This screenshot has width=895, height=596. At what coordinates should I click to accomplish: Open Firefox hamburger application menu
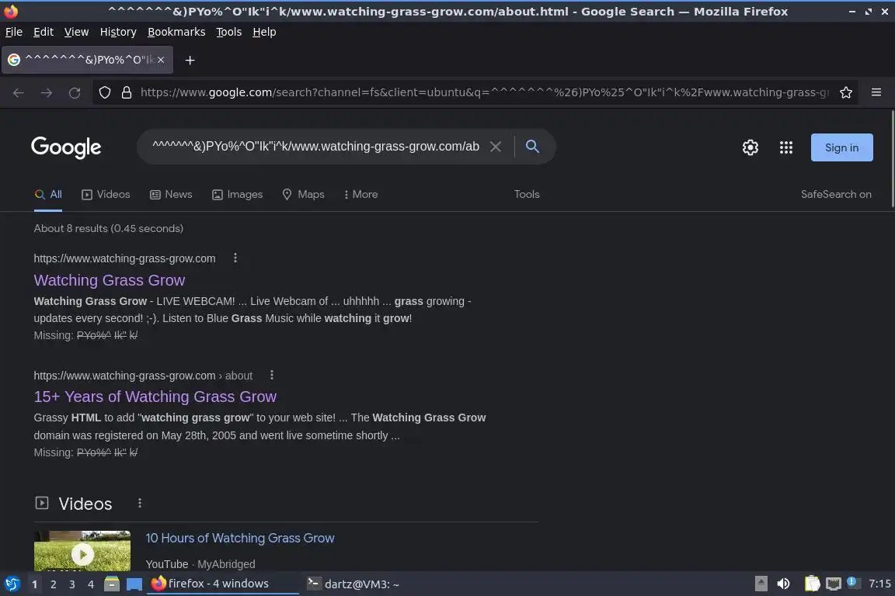[x=876, y=92]
